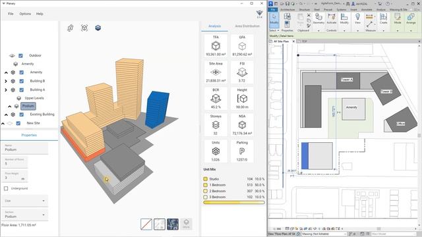Click the Parking P icon

coord(242,151)
